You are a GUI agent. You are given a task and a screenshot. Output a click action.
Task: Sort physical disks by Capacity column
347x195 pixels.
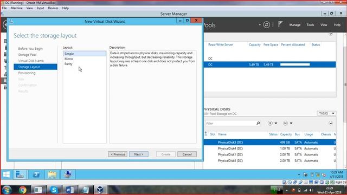[286, 134]
